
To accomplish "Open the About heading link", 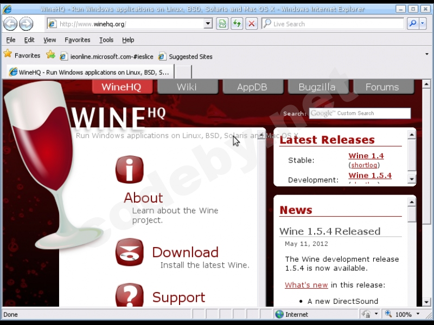I will (143, 198).
